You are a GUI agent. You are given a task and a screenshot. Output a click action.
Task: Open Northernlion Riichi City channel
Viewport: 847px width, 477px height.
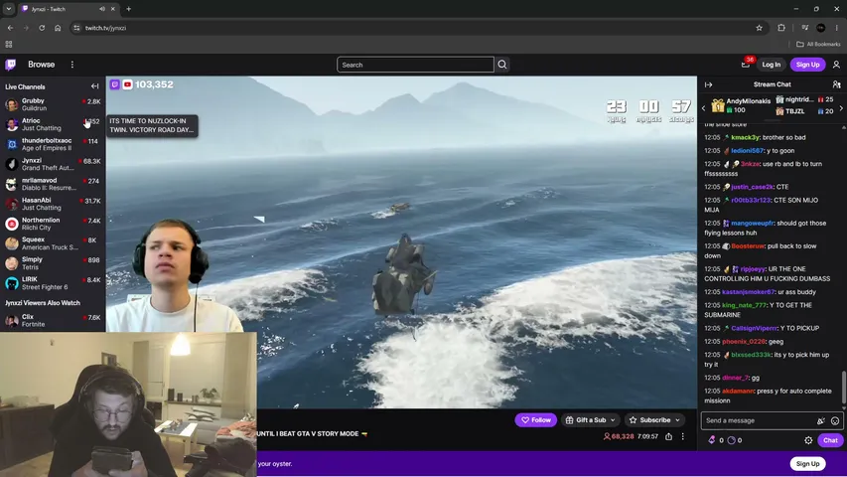53,224
